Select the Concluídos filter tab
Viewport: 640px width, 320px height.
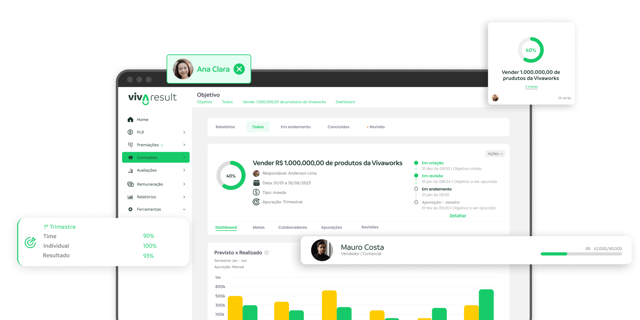pyautogui.click(x=338, y=127)
